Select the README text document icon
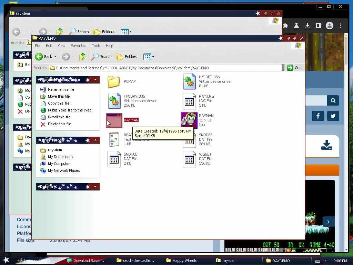Viewport: 353px width, 265px height. (114, 139)
